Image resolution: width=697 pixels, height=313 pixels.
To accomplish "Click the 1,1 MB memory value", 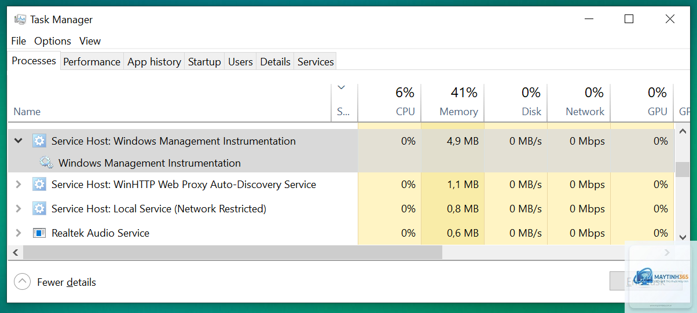I will [x=462, y=185].
